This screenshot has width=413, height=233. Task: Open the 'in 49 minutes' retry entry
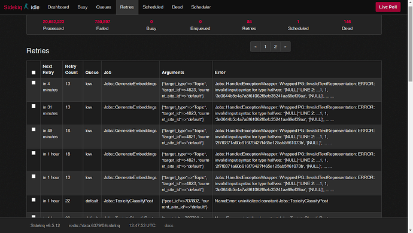tap(50, 134)
